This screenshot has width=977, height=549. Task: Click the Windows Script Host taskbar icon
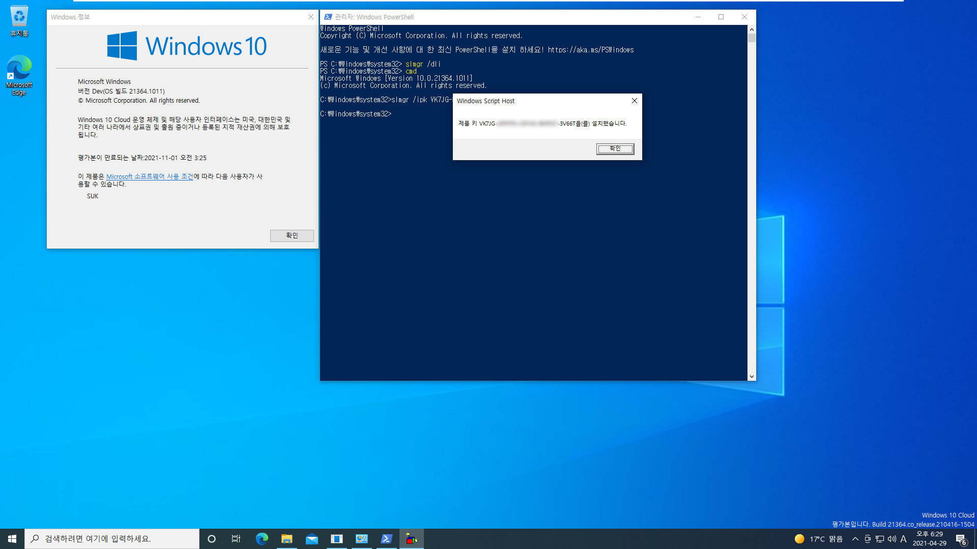point(412,539)
